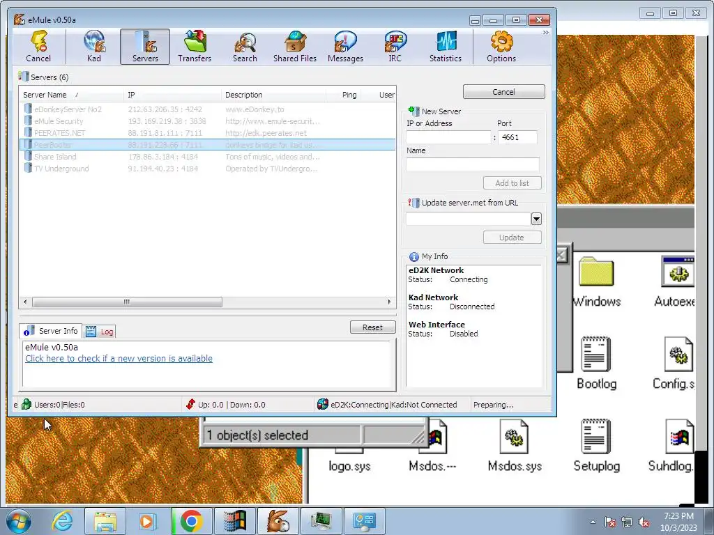Open the Windows Start menu orb
The height and width of the screenshot is (535, 714).
tap(19, 521)
